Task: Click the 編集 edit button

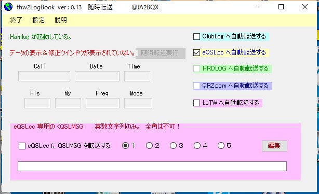Action: [274, 146]
